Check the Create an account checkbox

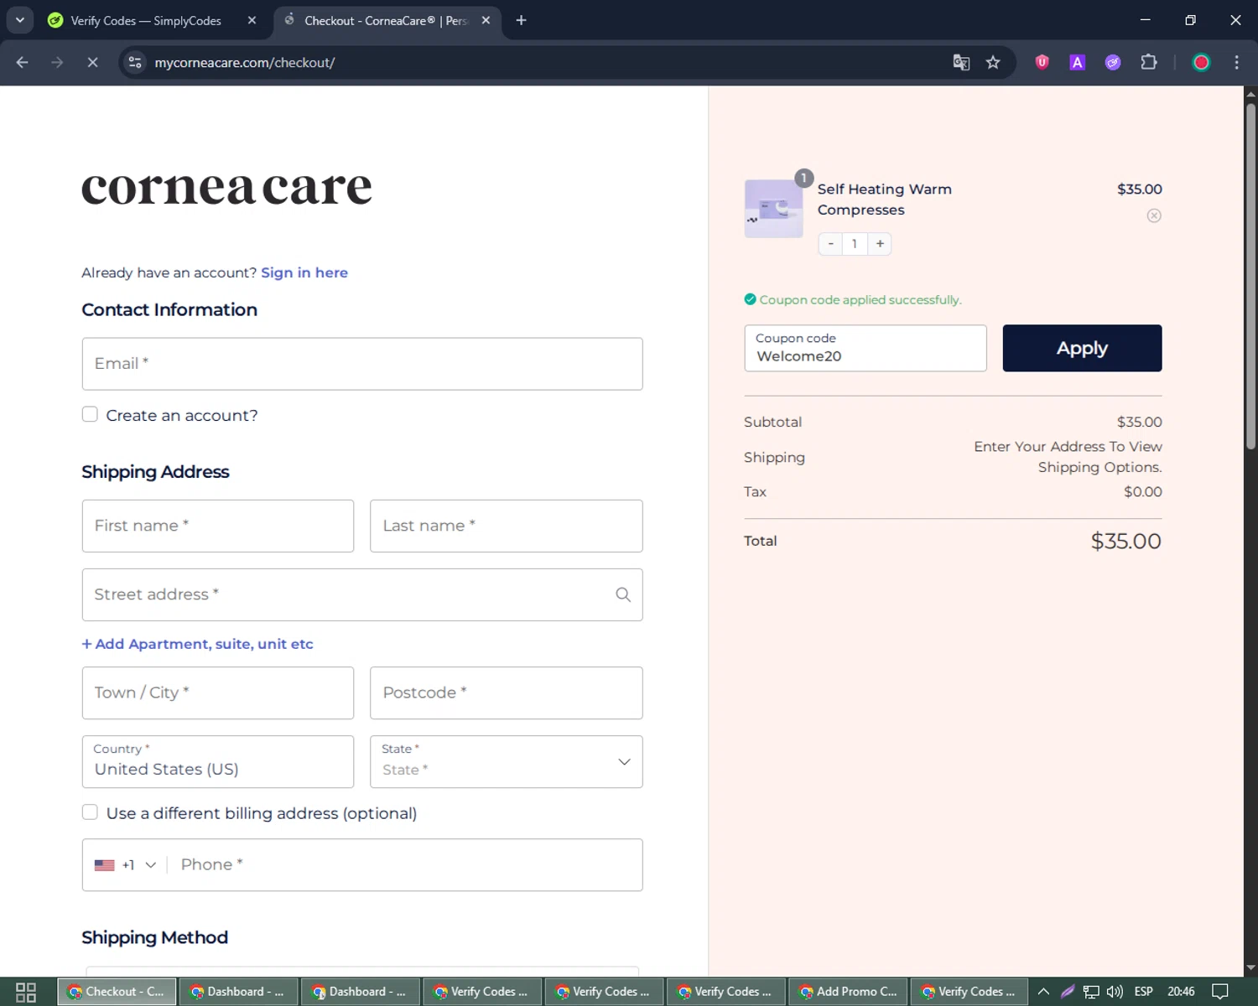tap(90, 414)
